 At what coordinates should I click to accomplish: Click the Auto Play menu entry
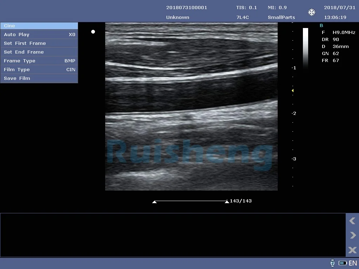click(39, 35)
